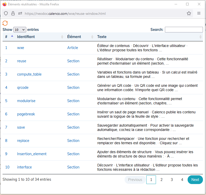Bookmark this page with the star icon
Screen dimensions: 206x195
tap(189, 14)
